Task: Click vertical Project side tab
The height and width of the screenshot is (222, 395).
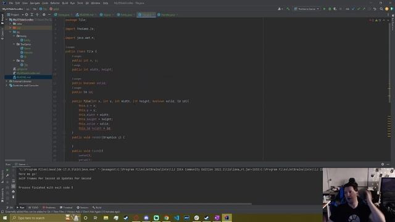Action: [2, 20]
